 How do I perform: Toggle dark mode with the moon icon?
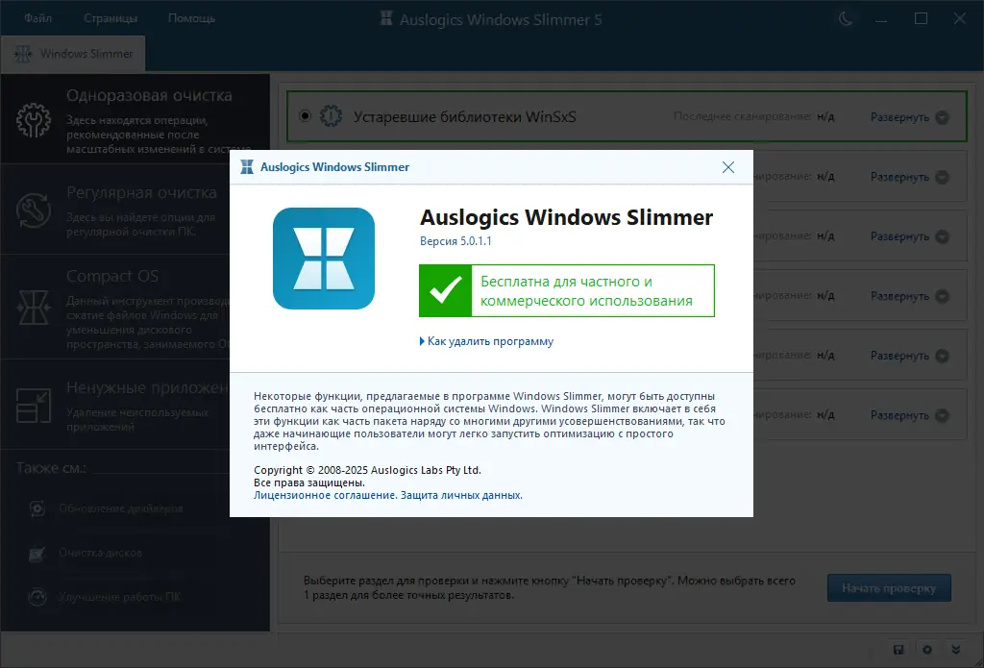[x=846, y=18]
